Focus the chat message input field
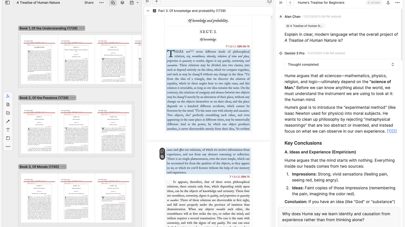The width and height of the screenshot is (405, 227). pyautogui.click(x=339, y=217)
